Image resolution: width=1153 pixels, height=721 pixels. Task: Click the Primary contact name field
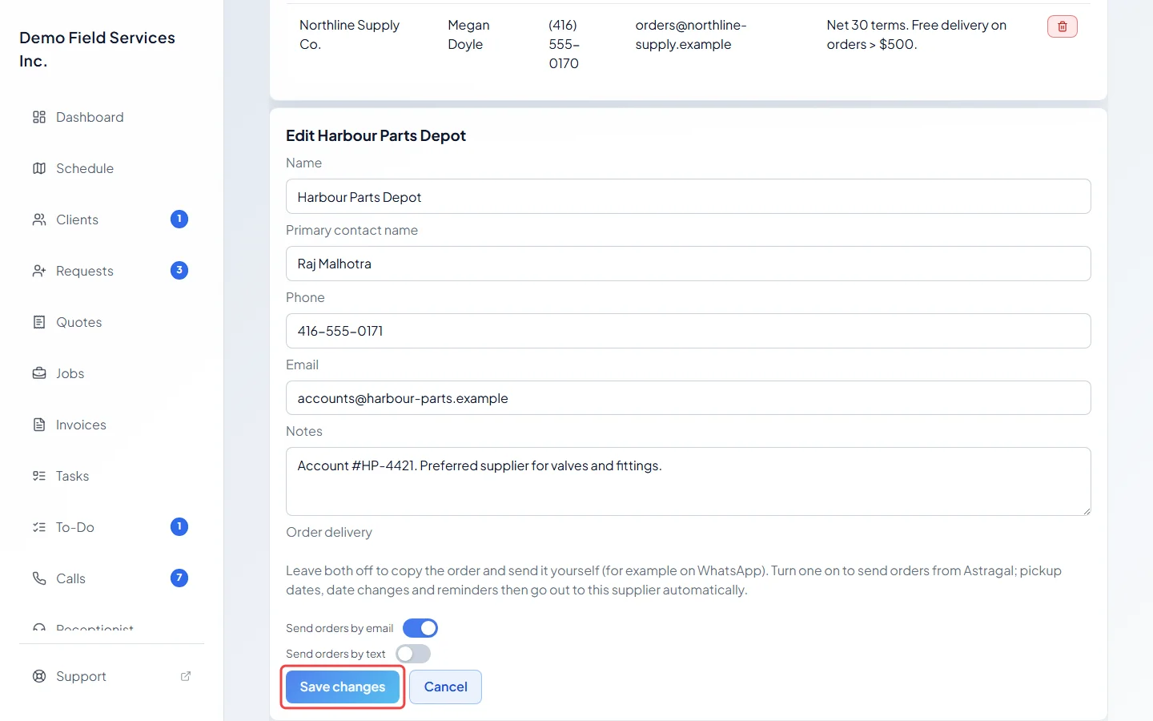[x=689, y=264]
